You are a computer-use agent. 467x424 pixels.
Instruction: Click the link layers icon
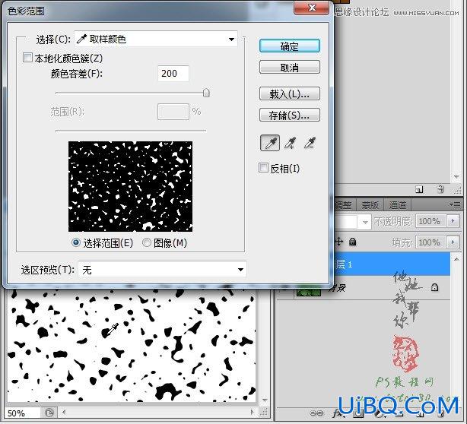(x=316, y=413)
